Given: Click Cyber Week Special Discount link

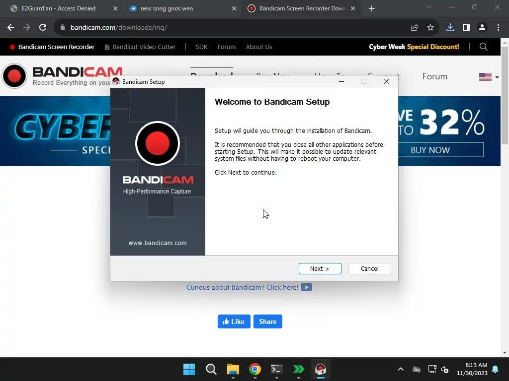Looking at the screenshot, I should 414,47.
